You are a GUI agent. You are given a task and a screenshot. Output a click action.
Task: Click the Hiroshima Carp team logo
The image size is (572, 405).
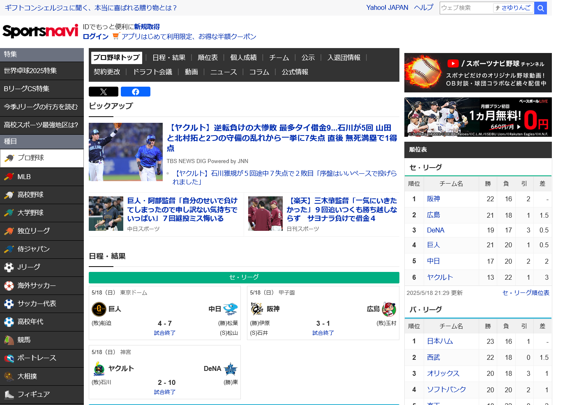click(x=389, y=308)
